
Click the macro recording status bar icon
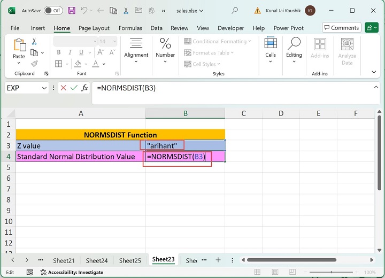pyautogui.click(x=30, y=272)
